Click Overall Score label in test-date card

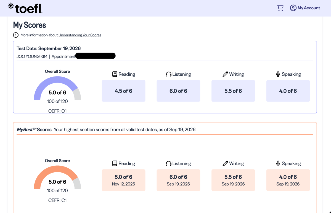tap(57, 71)
